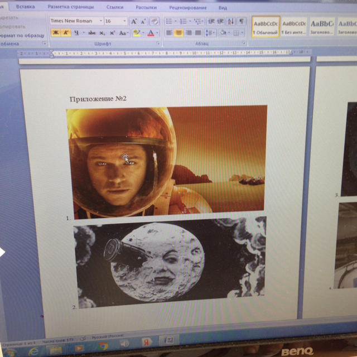Click the Sort (A-Z) icon
The height and width of the screenshot is (357, 357).
click(x=230, y=21)
